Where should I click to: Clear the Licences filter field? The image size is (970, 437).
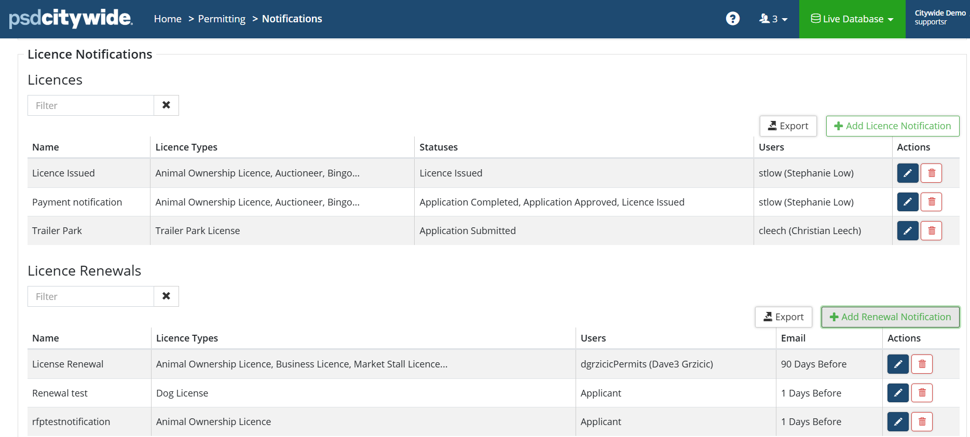point(166,105)
